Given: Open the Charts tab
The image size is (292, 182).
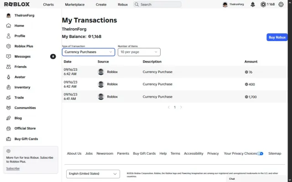Looking at the screenshot, I should [x=48, y=5].
